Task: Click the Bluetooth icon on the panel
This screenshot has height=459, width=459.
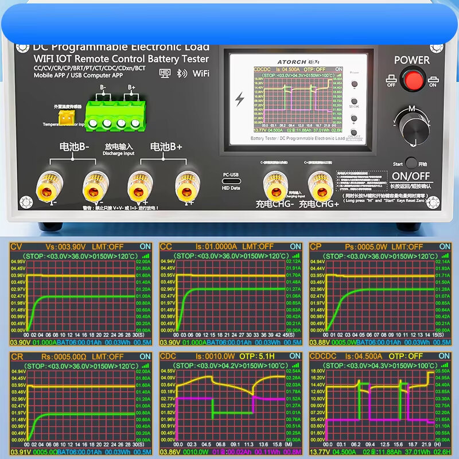Action: pyautogui.click(x=179, y=73)
